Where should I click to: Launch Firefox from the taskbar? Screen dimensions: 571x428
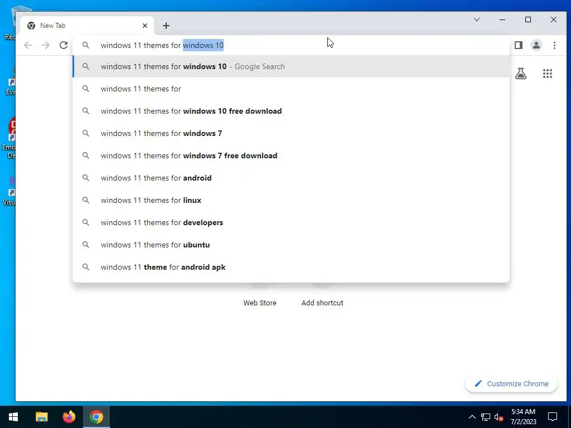click(69, 417)
